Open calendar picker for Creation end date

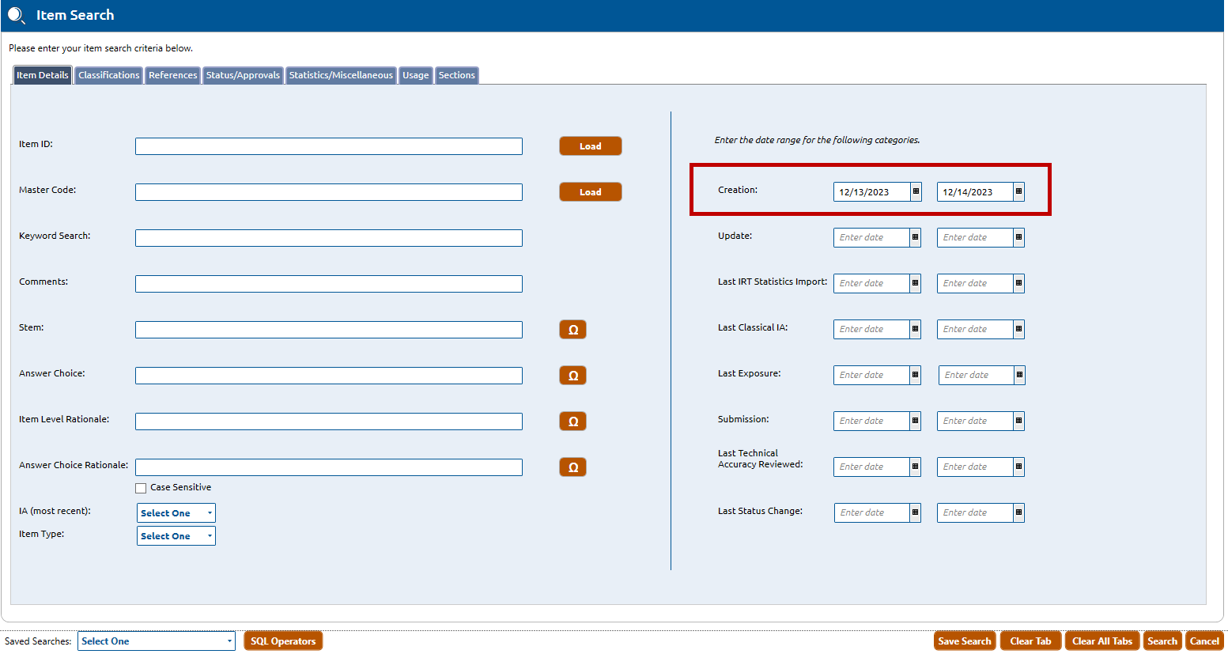point(1018,191)
